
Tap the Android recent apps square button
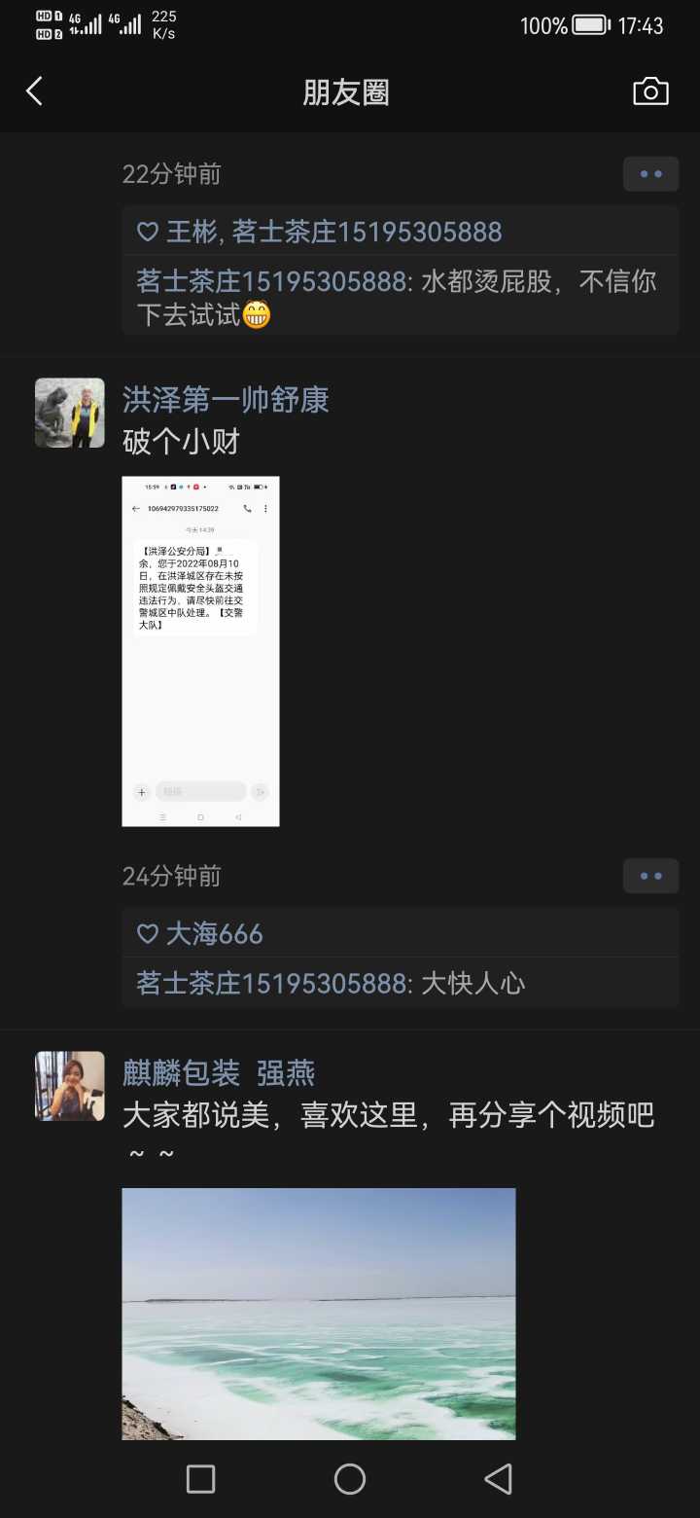[x=200, y=1479]
